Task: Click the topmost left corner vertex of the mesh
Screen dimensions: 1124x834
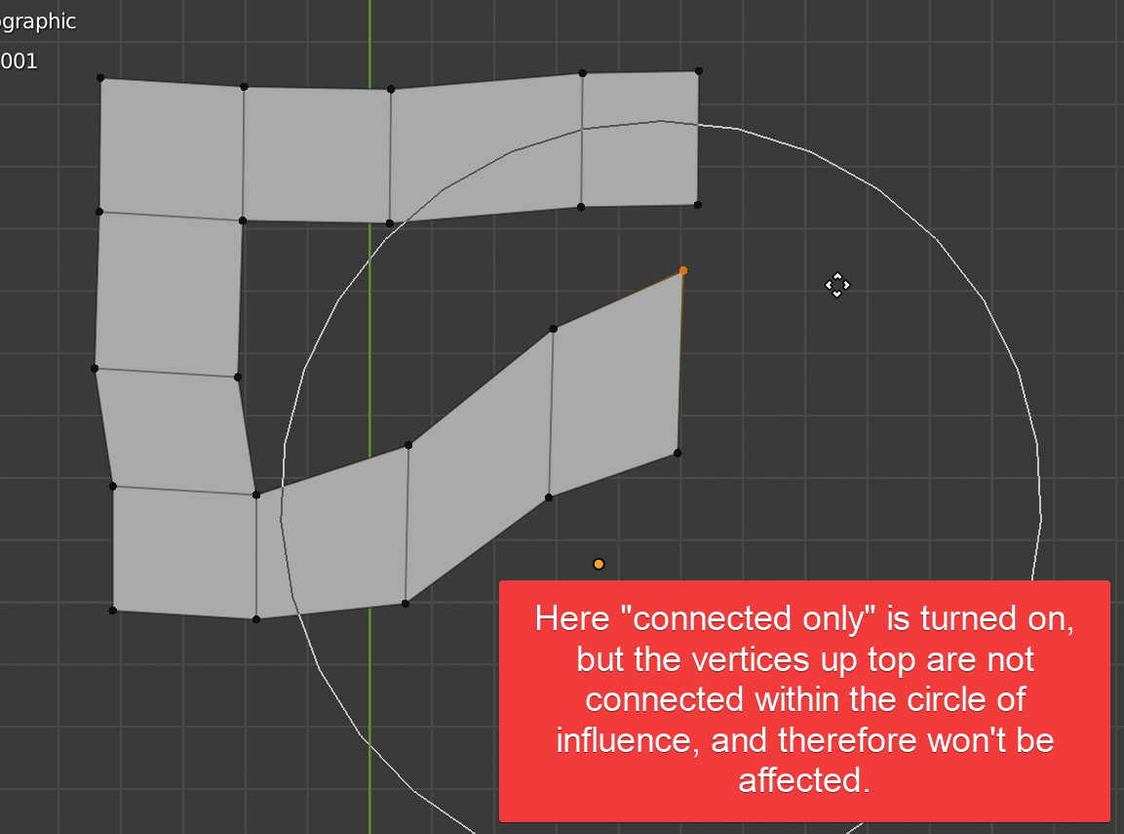Action: pyautogui.click(x=100, y=75)
